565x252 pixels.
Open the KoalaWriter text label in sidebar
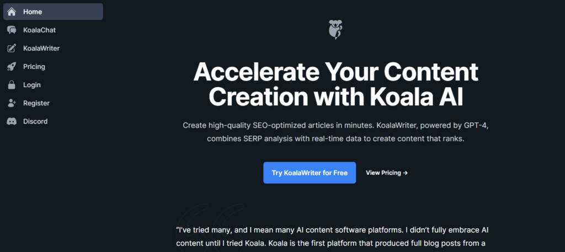pos(41,49)
